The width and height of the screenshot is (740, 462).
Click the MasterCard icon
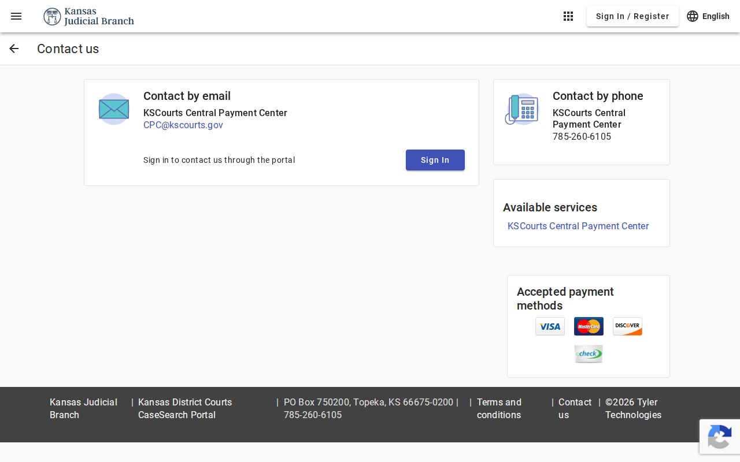[589, 326]
